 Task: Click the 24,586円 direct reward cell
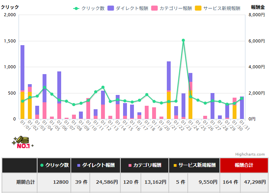point(105,182)
